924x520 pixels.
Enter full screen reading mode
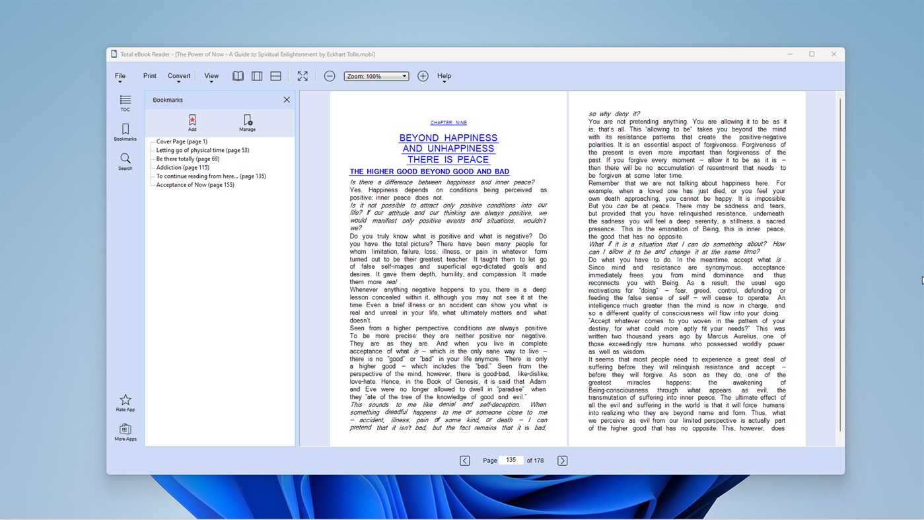[x=302, y=75]
